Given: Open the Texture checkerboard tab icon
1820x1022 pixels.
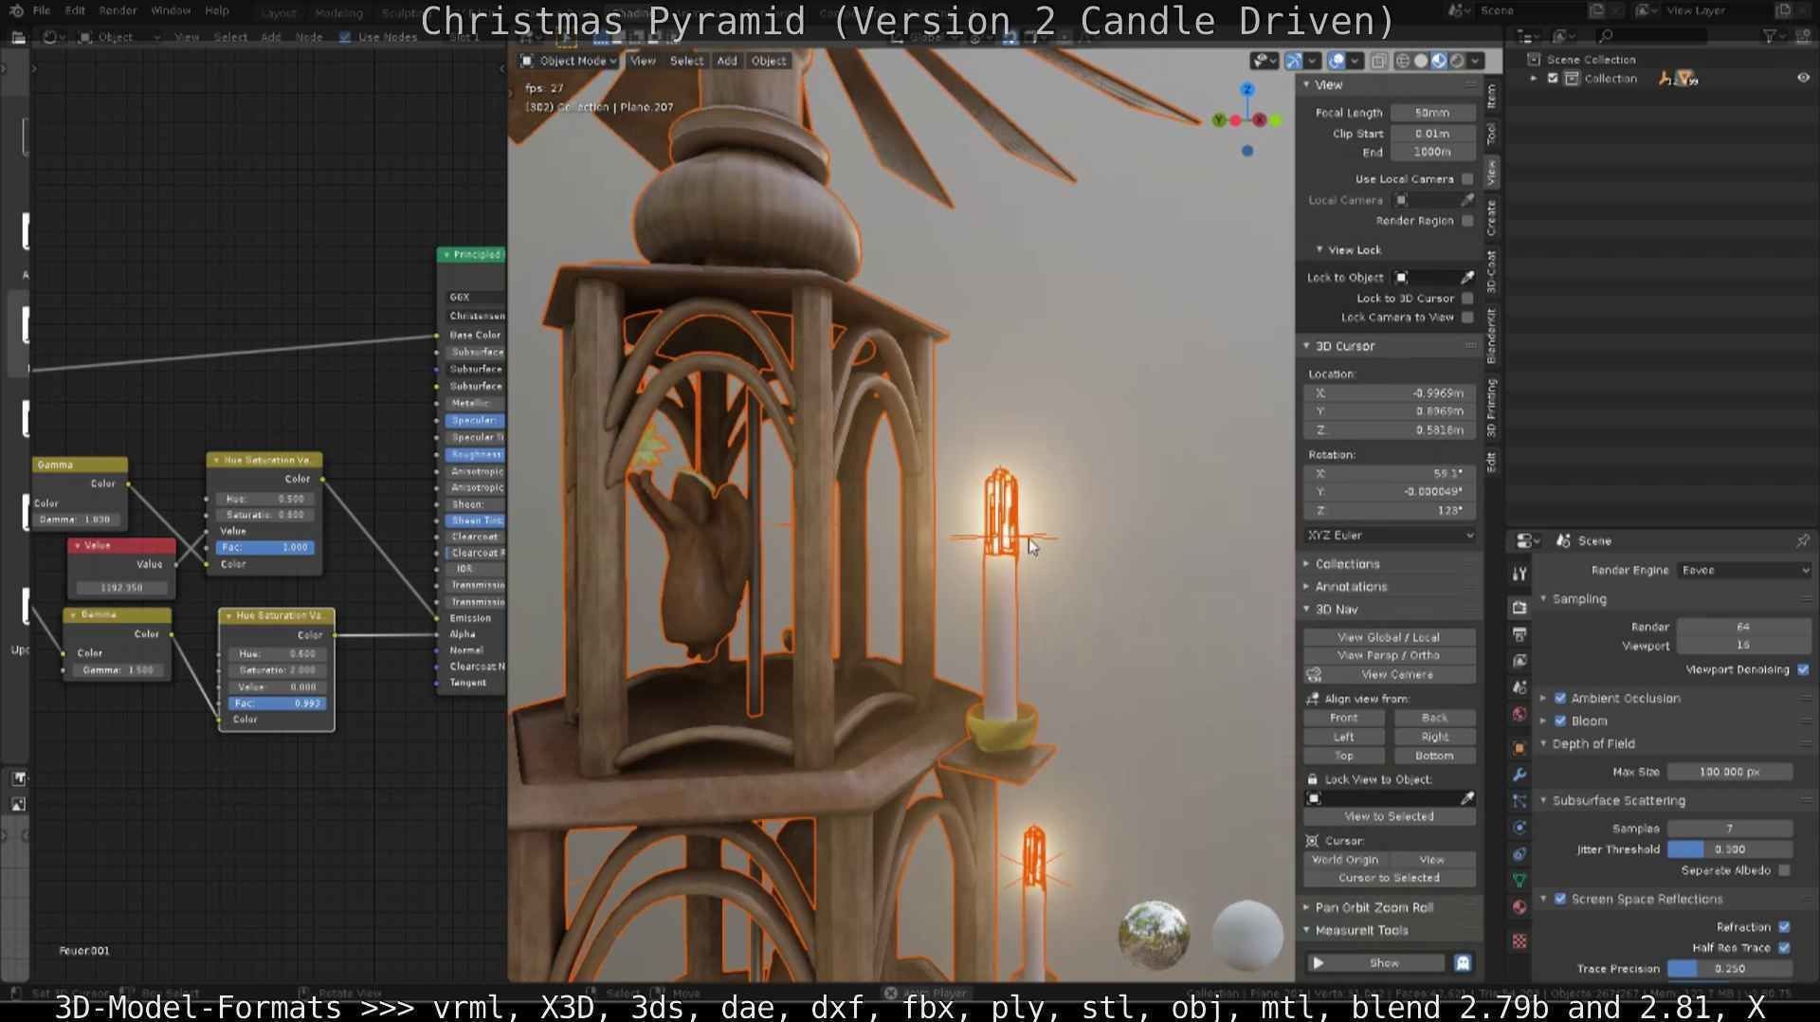Looking at the screenshot, I should pyautogui.click(x=1520, y=941).
